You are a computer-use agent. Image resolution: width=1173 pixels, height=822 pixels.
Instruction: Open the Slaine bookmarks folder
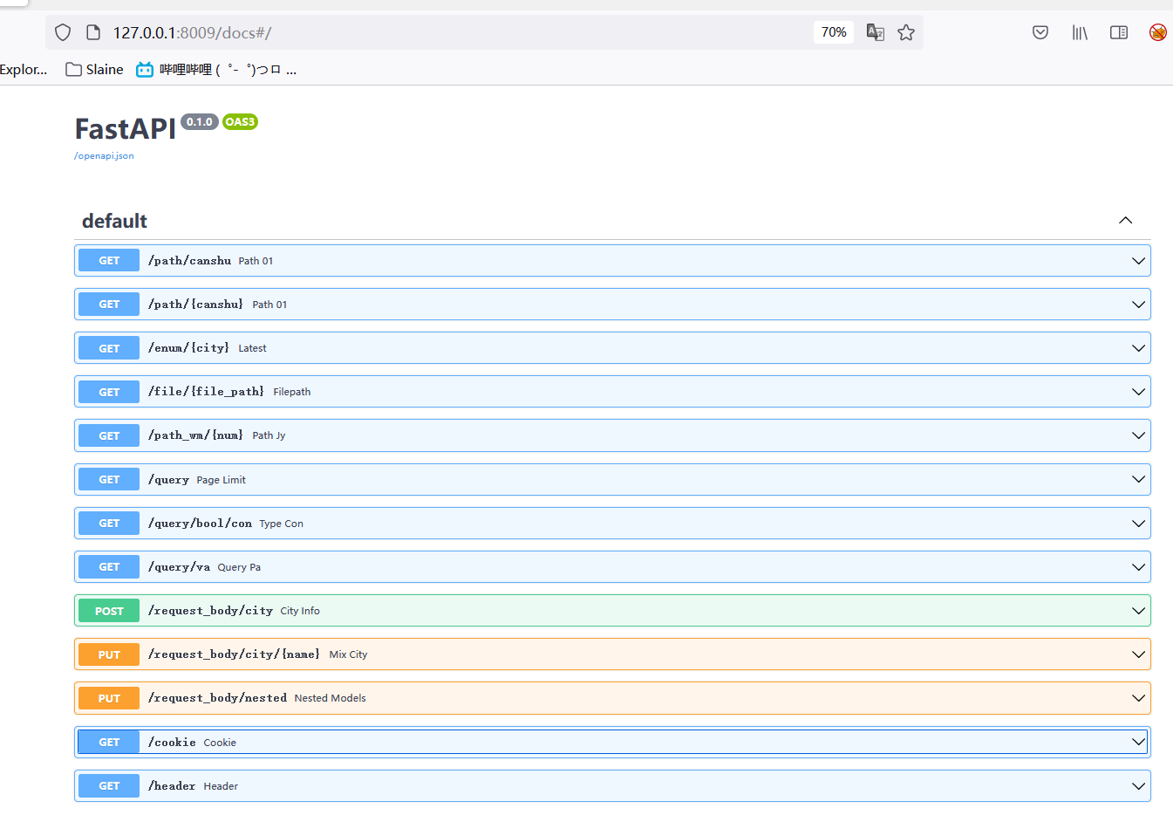(x=94, y=70)
